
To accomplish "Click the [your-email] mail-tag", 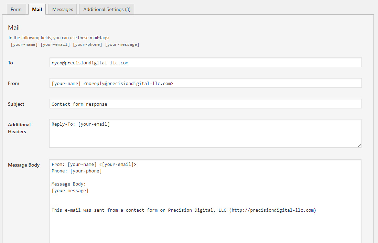I will pyautogui.click(x=55, y=44).
